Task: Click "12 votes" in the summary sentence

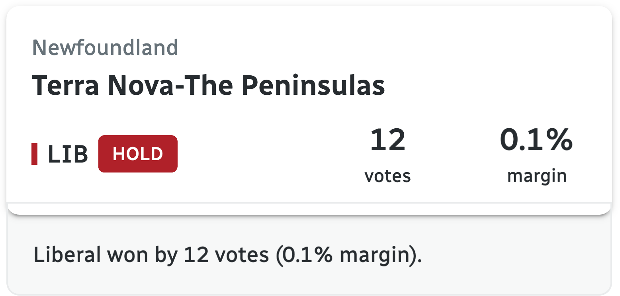Action: point(226,255)
